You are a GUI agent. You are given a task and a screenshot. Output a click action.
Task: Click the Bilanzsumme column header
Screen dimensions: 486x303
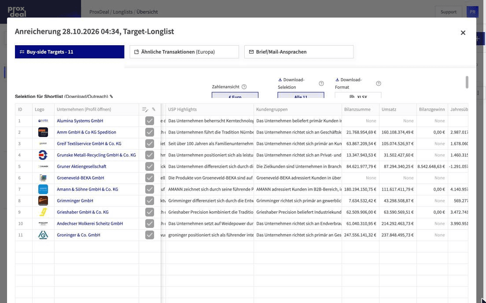361,109
